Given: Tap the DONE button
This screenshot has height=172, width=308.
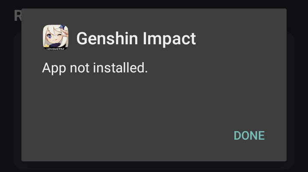Looking at the screenshot, I should (x=249, y=135).
